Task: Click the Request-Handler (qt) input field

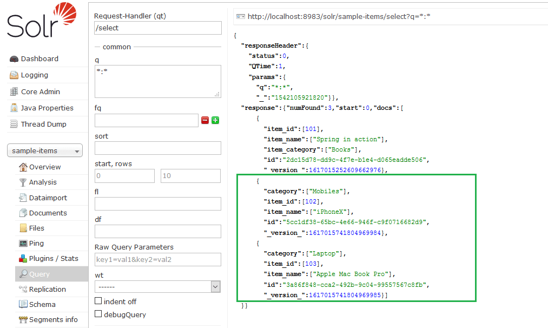Action: pyautogui.click(x=157, y=28)
